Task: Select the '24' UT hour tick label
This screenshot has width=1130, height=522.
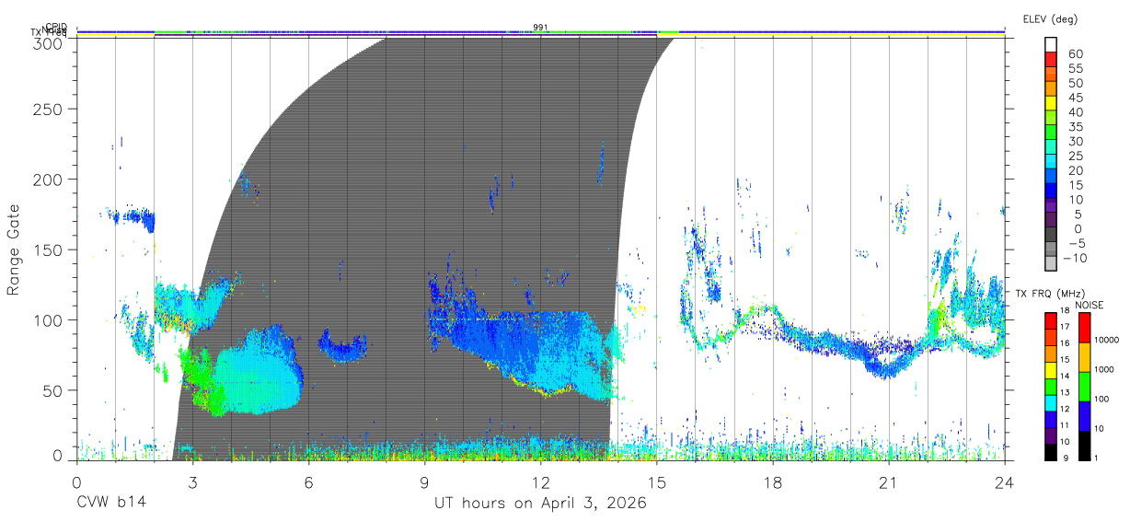Action: tap(1005, 482)
